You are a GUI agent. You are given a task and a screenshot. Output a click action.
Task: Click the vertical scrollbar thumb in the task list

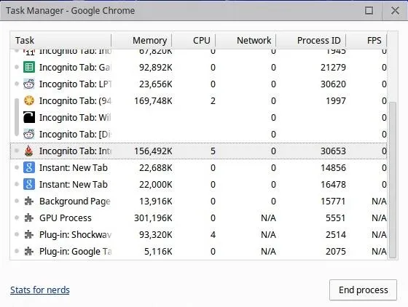click(x=393, y=180)
